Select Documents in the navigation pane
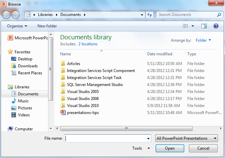The height and width of the screenshot is (158, 225). 25,94
